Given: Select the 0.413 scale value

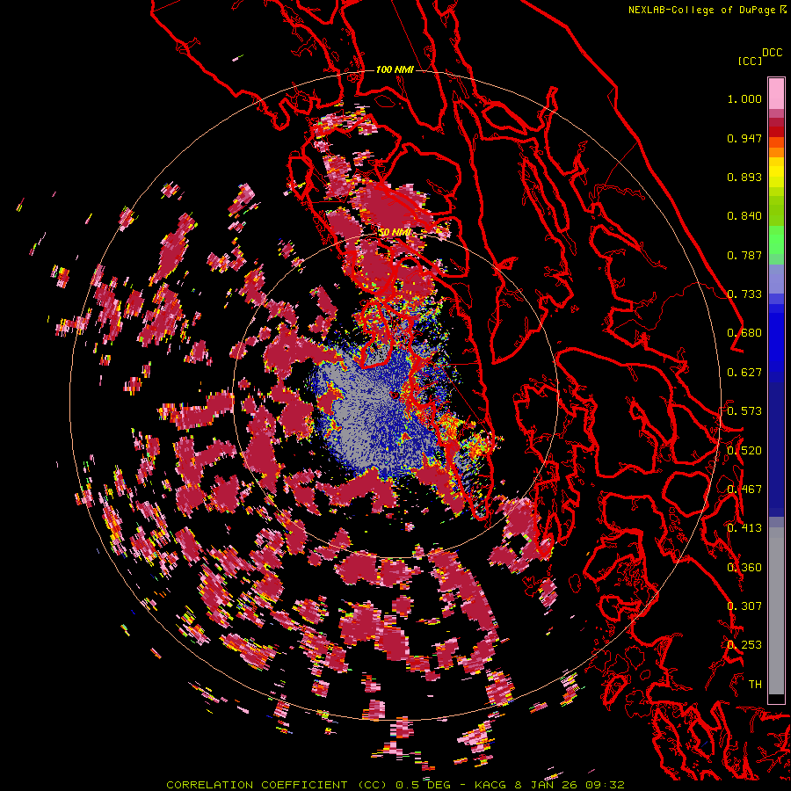Looking at the screenshot, I should 744,528.
